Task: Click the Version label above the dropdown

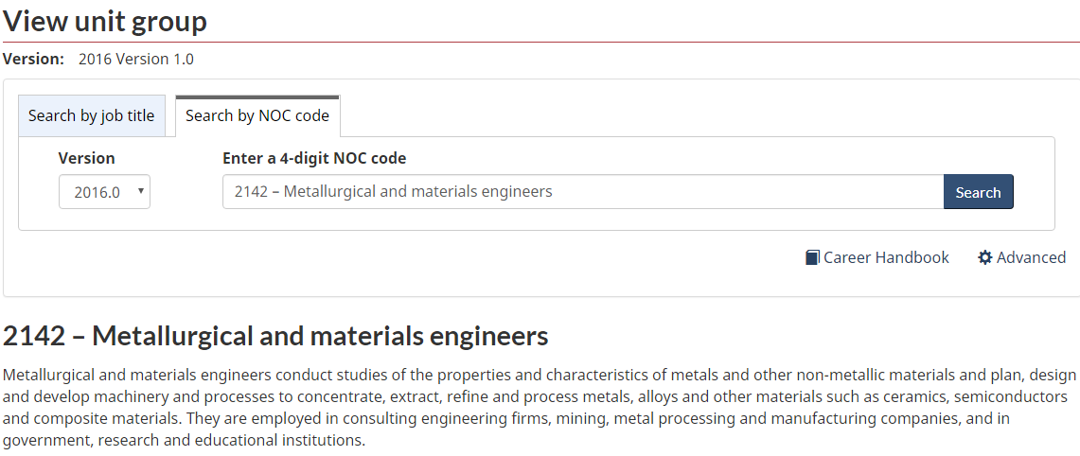Action: point(86,158)
